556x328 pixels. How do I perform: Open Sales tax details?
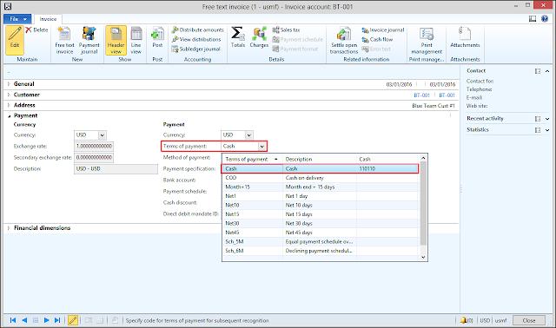click(x=286, y=30)
